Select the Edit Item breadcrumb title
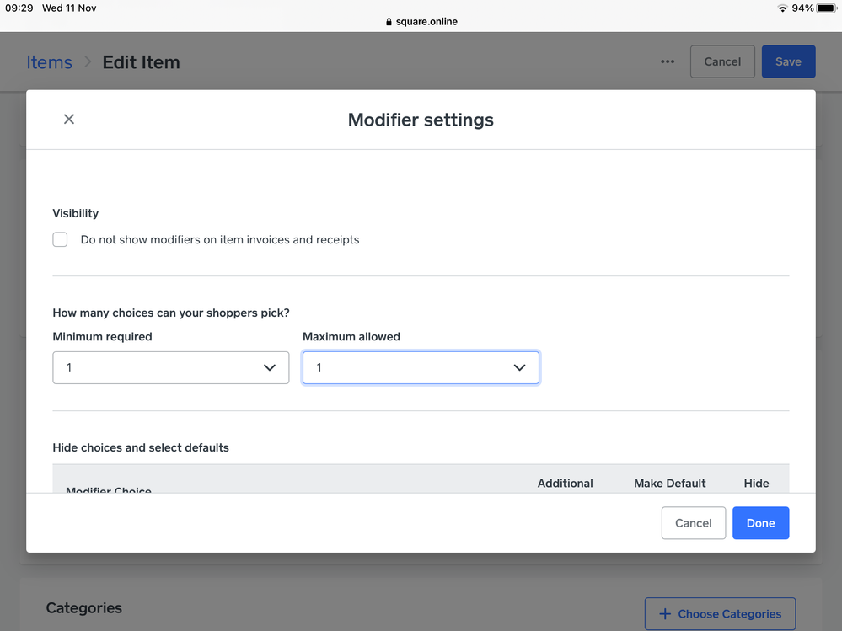This screenshot has height=631, width=842. point(141,62)
